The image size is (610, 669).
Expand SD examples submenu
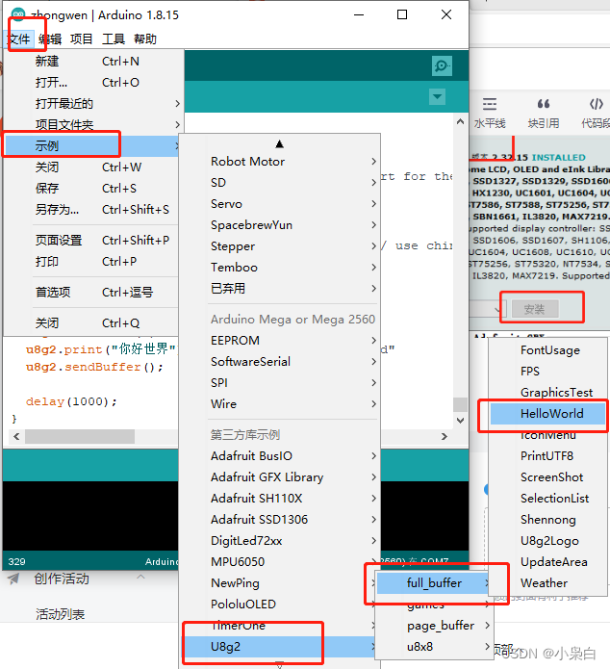279,183
